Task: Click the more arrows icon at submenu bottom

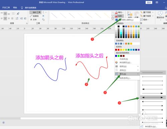Action: [142, 126]
